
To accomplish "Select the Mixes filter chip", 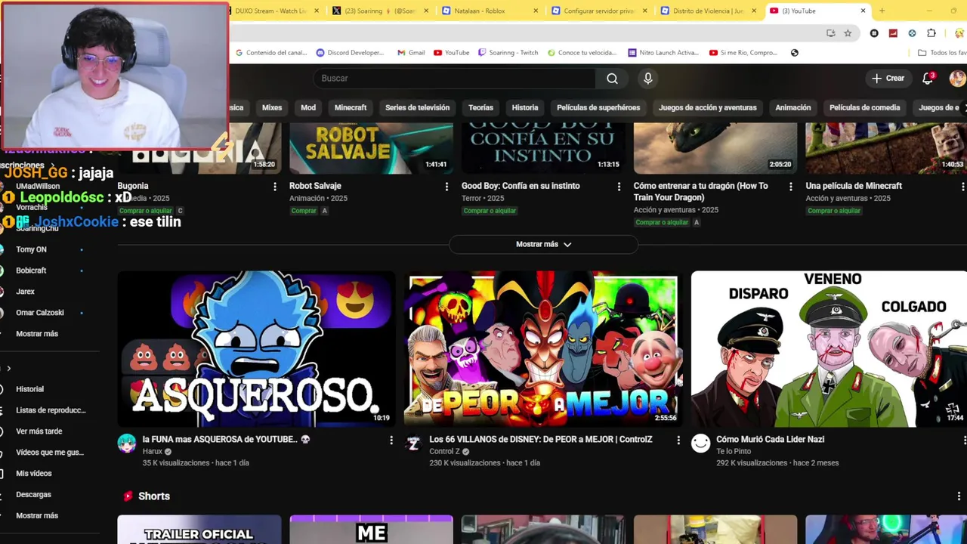I will [x=272, y=107].
